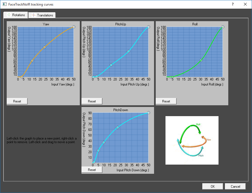Select Yaw curve point near output 105
This screenshot has height=193, width=252.
[x=45, y=47]
